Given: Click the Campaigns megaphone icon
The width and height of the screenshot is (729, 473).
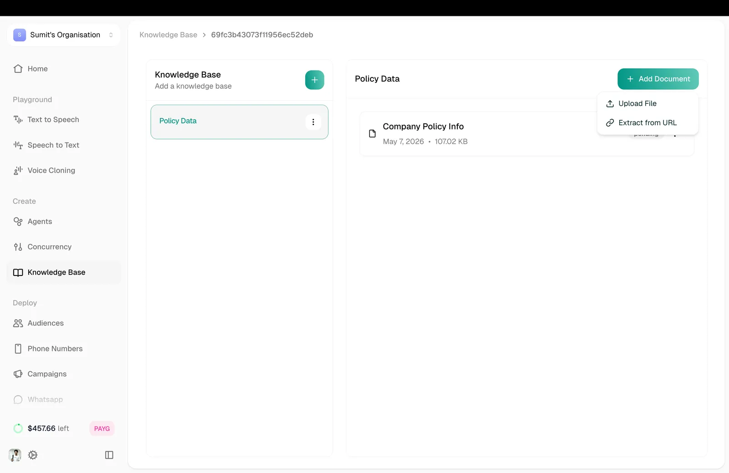Looking at the screenshot, I should [18, 374].
